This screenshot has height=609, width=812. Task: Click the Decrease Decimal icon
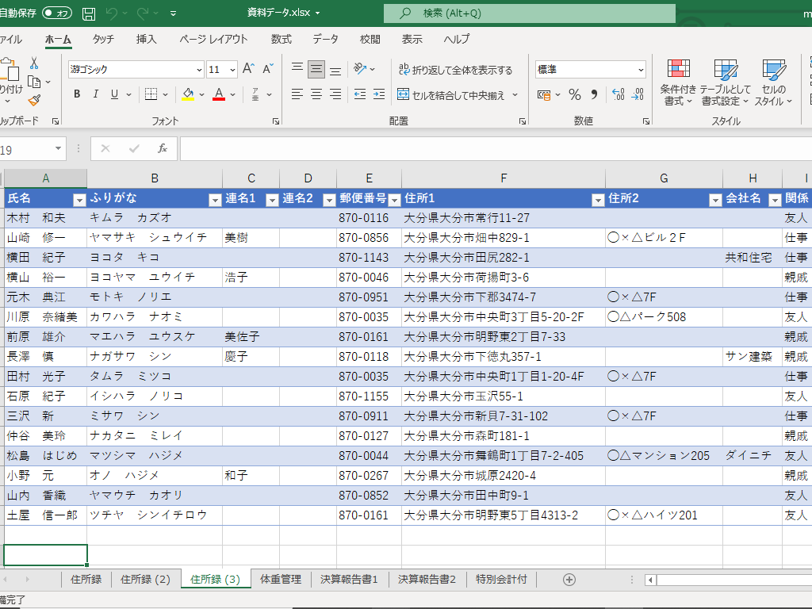(638, 95)
